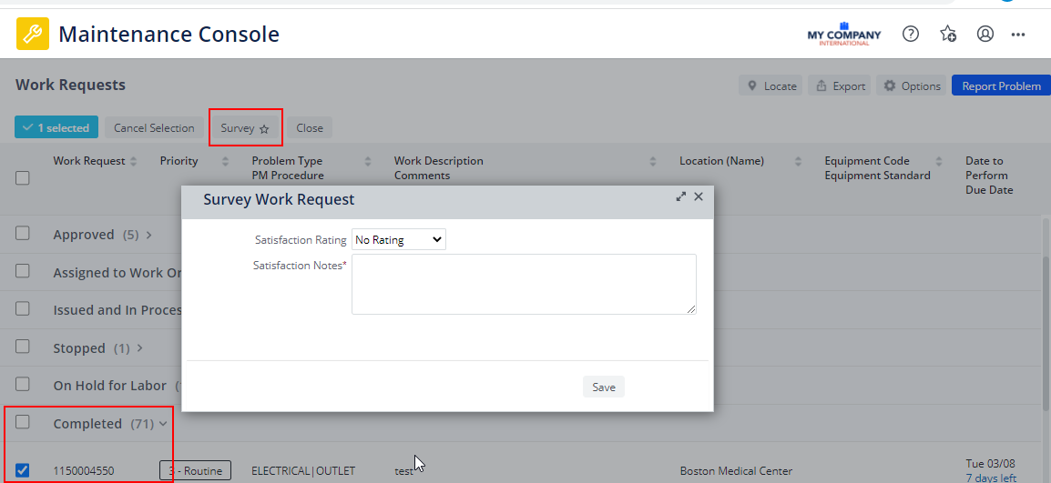
Task: Uncheck work request 1150004550 checkbox
Action: click(23, 470)
